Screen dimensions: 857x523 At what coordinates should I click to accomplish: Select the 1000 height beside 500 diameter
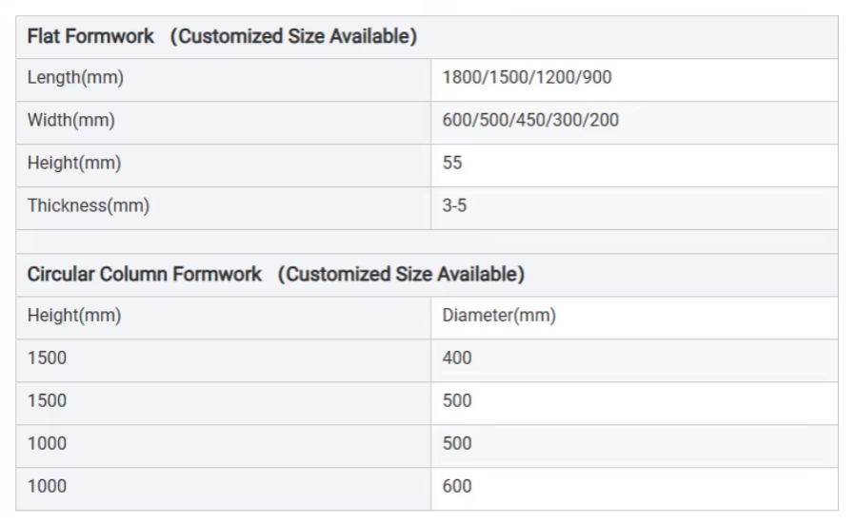coord(47,444)
